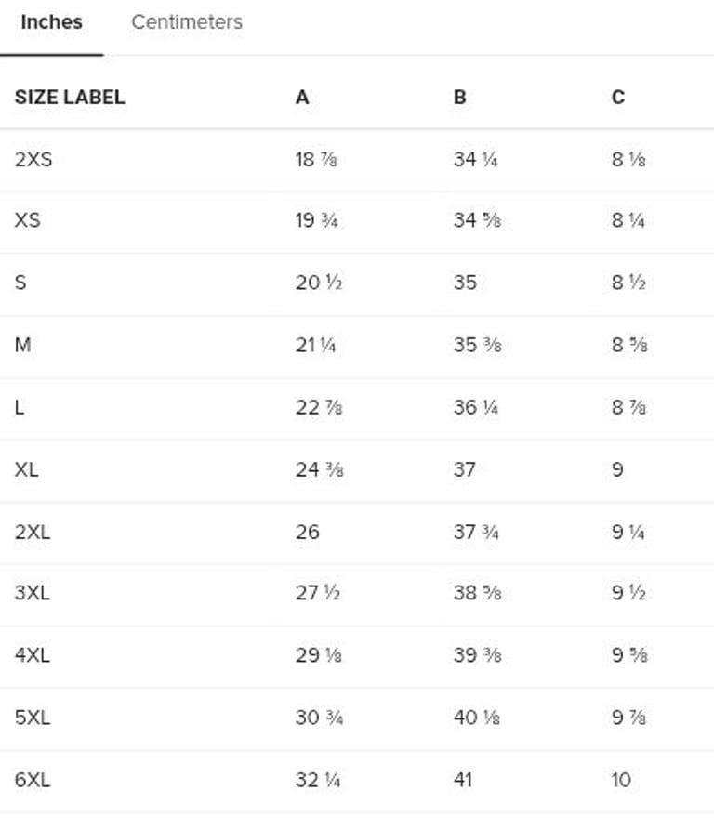Click the 40 ⅛ value for 5XL
This screenshot has width=714, height=830.
[x=476, y=718]
